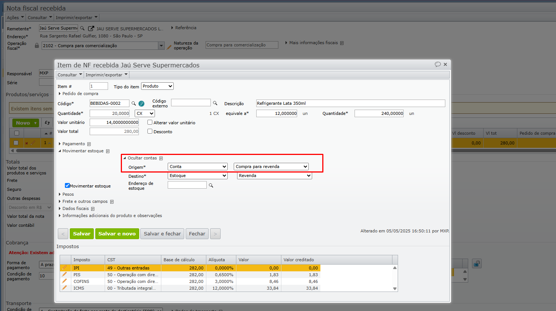Click the blue round icon beside product code

pyautogui.click(x=141, y=104)
